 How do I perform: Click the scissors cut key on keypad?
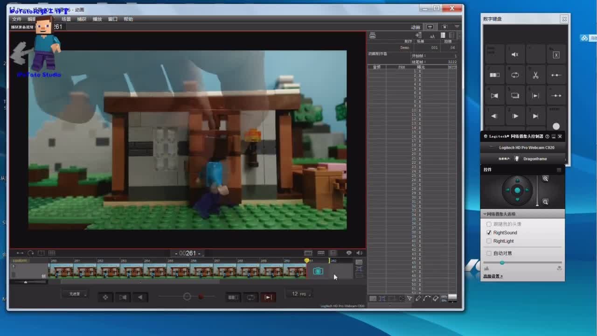[x=535, y=75]
